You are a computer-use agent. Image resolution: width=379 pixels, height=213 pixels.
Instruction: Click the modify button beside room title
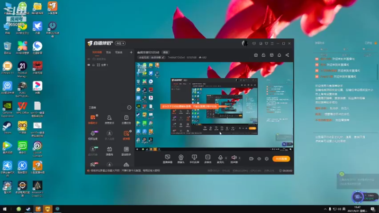(x=165, y=53)
